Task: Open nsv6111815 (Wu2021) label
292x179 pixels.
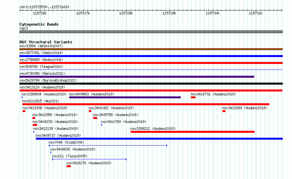Action: tap(41, 101)
